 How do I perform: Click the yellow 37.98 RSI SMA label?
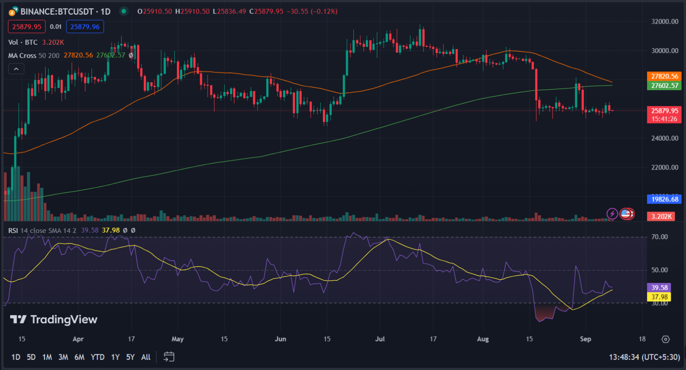point(659,297)
